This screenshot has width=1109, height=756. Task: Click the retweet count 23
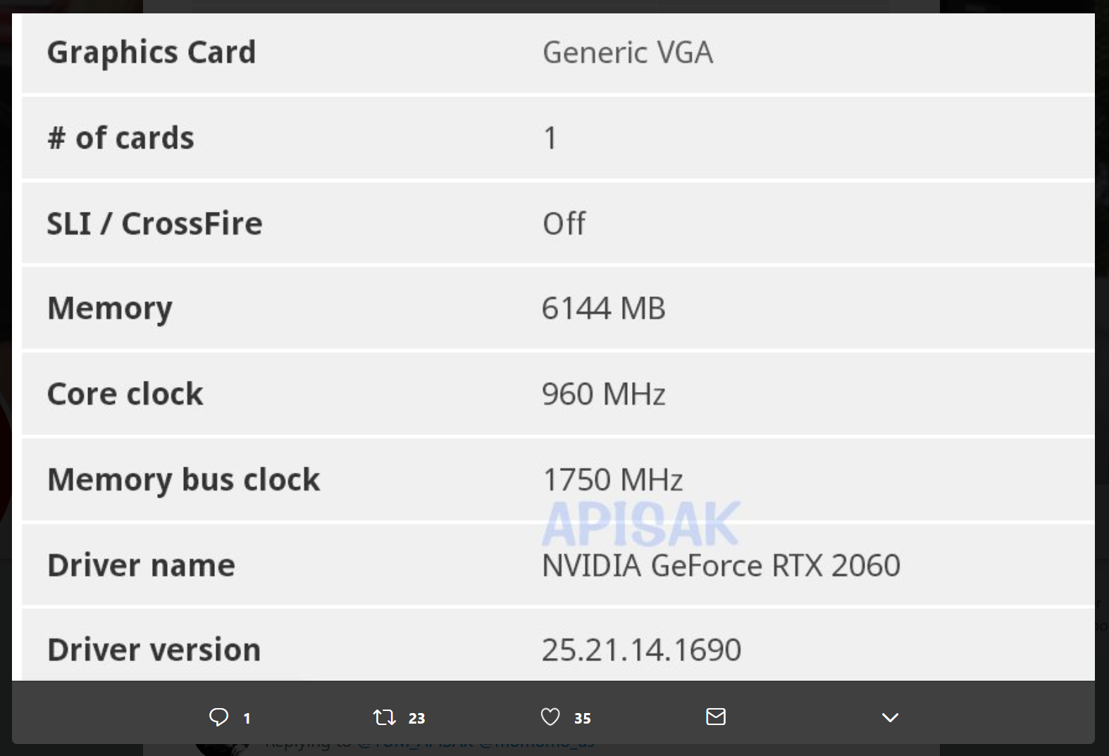(x=416, y=719)
